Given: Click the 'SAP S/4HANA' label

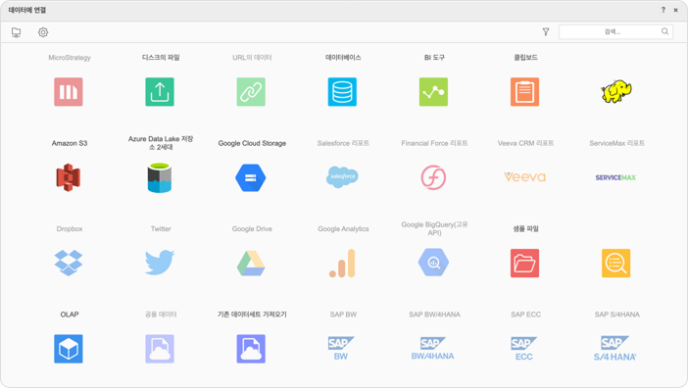Looking at the screenshot, I should click(616, 315).
